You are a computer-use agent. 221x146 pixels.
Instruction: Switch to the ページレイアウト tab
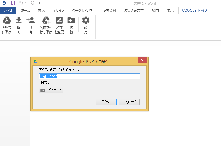click(83, 11)
